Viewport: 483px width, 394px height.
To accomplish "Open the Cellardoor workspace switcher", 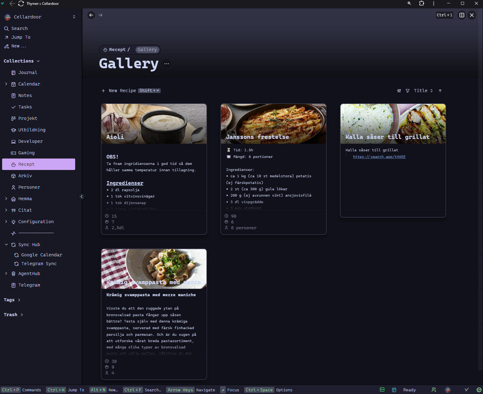I will coord(40,17).
